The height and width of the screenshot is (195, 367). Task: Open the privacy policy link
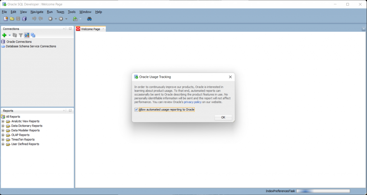pos(192,102)
